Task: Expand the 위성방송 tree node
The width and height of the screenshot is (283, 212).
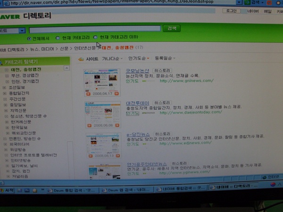Action: point(6,150)
